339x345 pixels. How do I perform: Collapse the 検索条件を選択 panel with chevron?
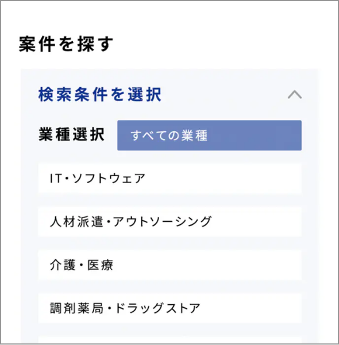[295, 95]
